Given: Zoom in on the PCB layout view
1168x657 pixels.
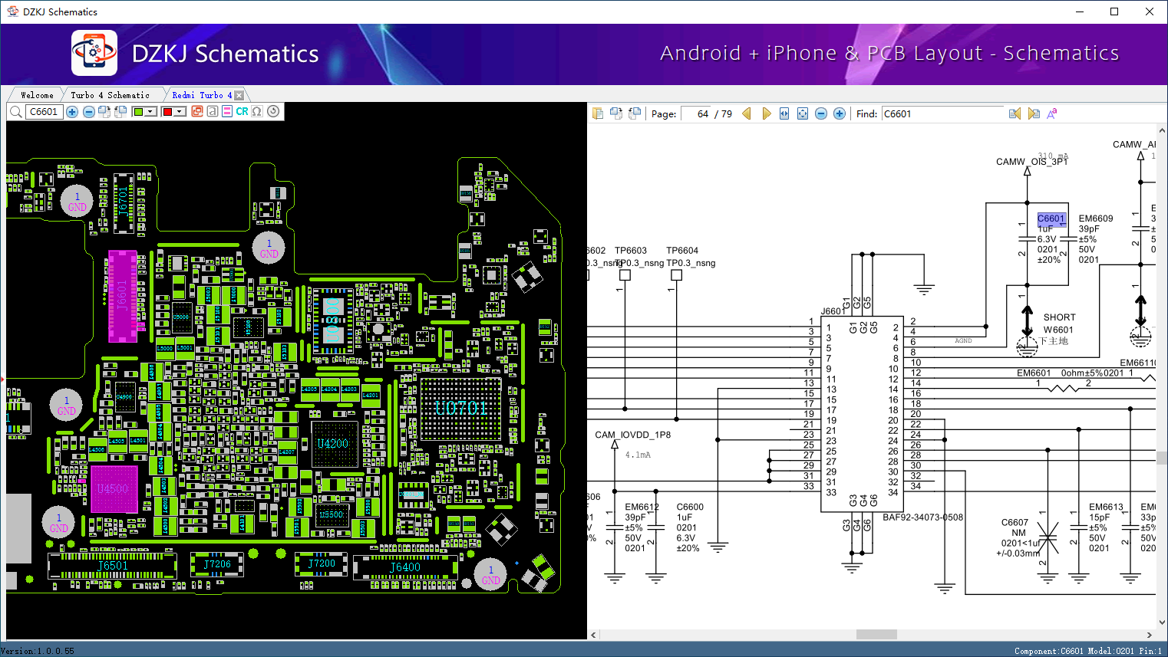Looking at the screenshot, I should (72, 112).
